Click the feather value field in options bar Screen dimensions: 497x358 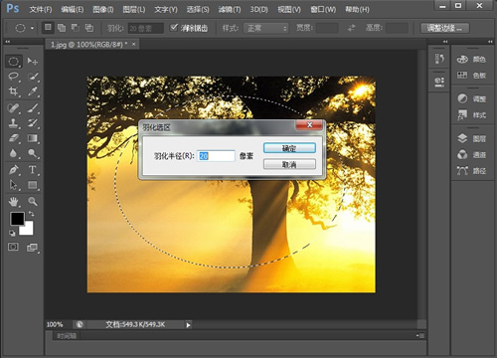pyautogui.click(x=145, y=28)
